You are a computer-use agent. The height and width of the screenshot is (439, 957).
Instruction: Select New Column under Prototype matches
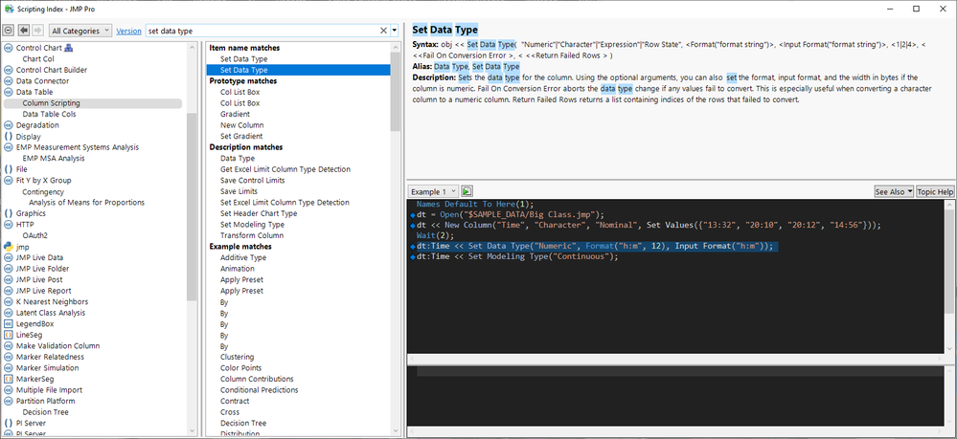pyautogui.click(x=241, y=125)
